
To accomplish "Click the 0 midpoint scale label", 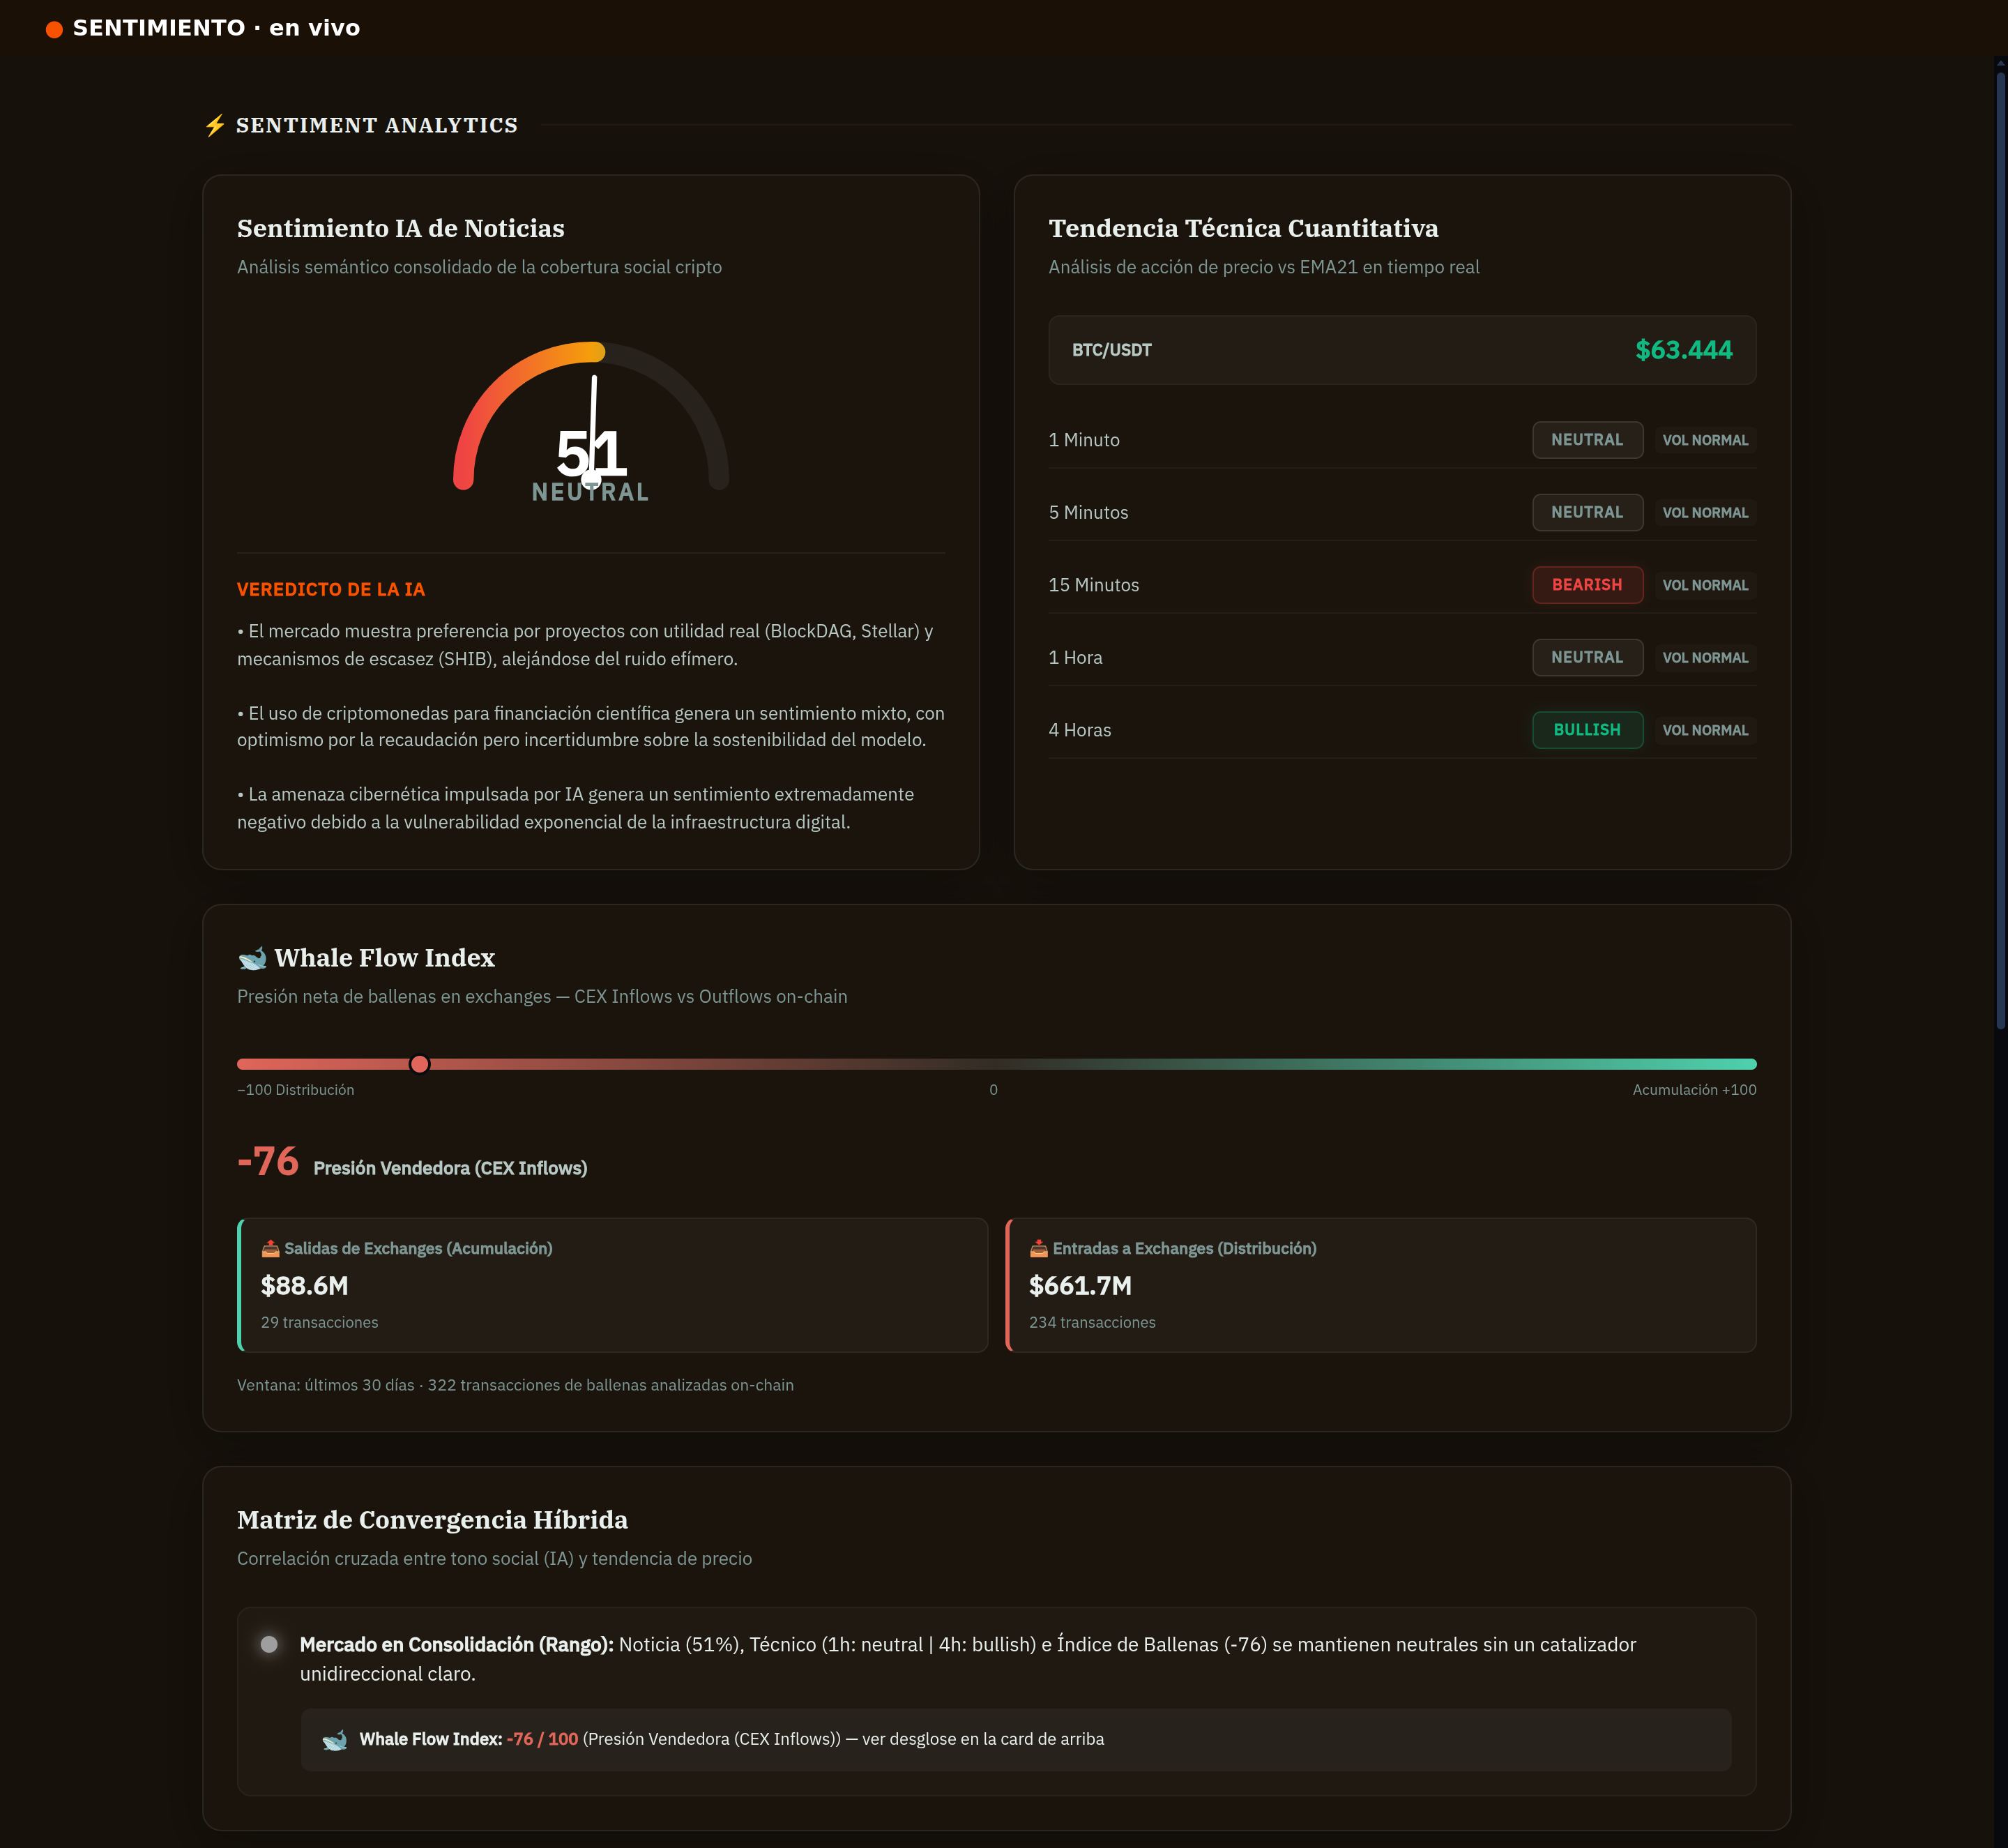I will coord(993,1090).
